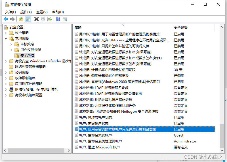Select the 用户权限分配 tree item
The width and height of the screenshot is (227, 162).
[x=31, y=50]
